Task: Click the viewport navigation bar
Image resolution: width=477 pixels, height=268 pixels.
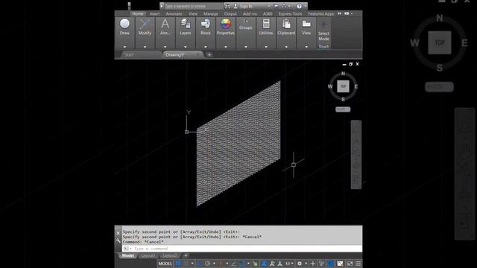Action: (x=356, y=154)
